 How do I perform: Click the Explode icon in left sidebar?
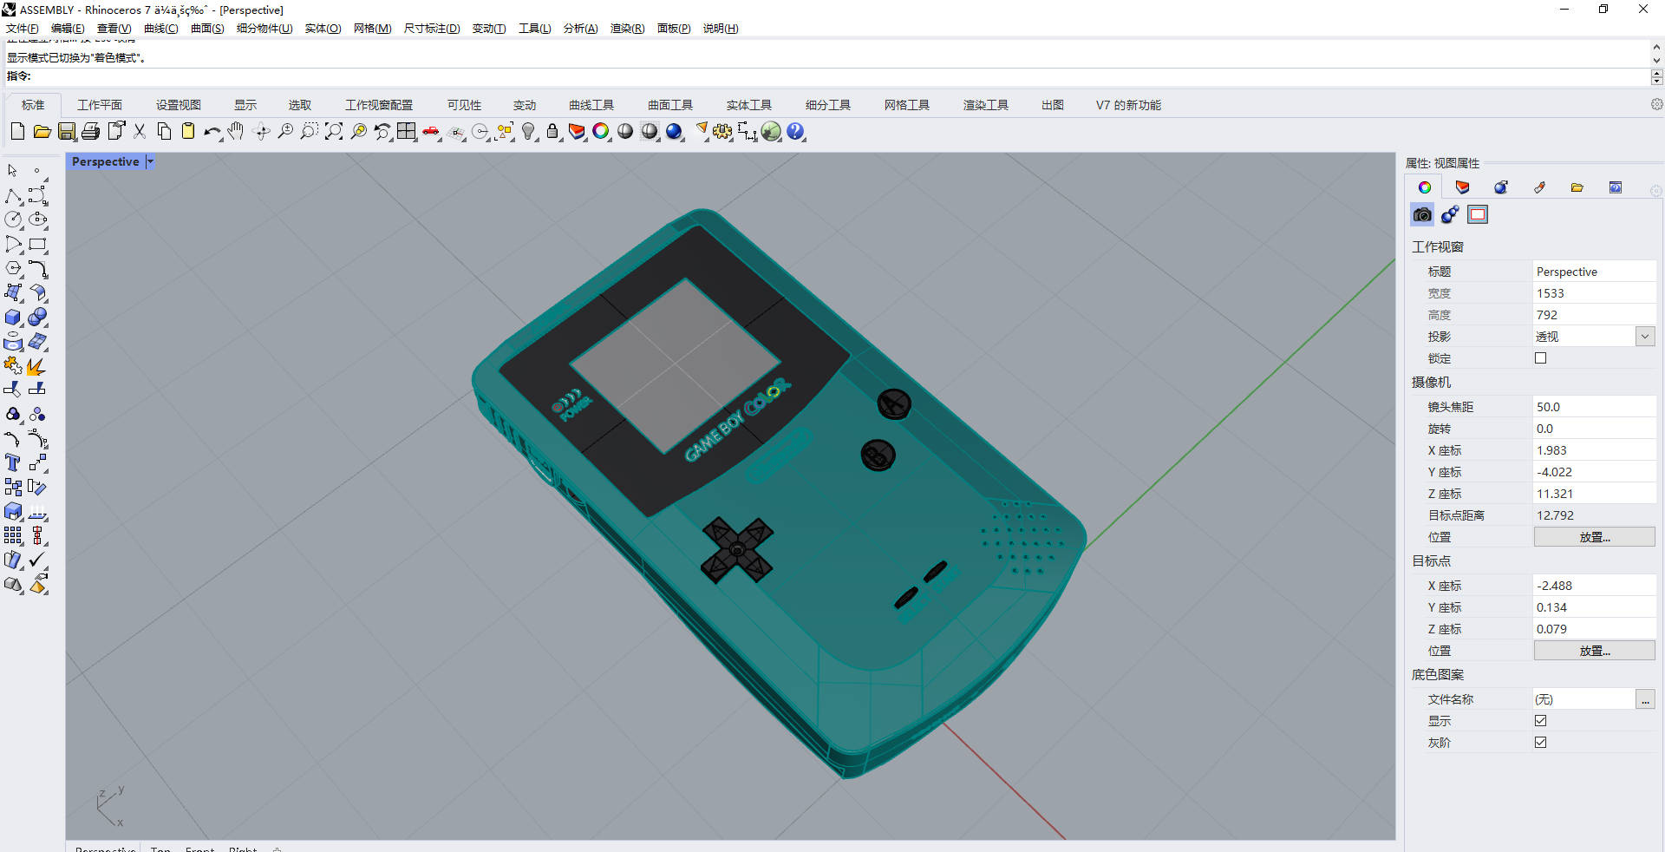(36, 366)
